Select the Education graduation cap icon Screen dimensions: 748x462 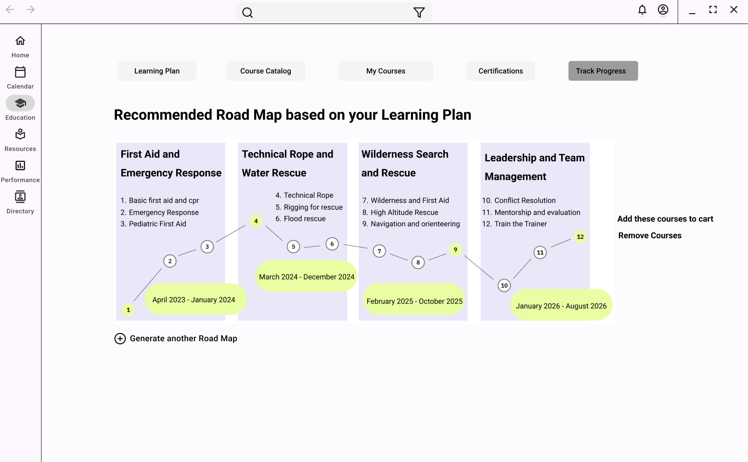tap(20, 103)
